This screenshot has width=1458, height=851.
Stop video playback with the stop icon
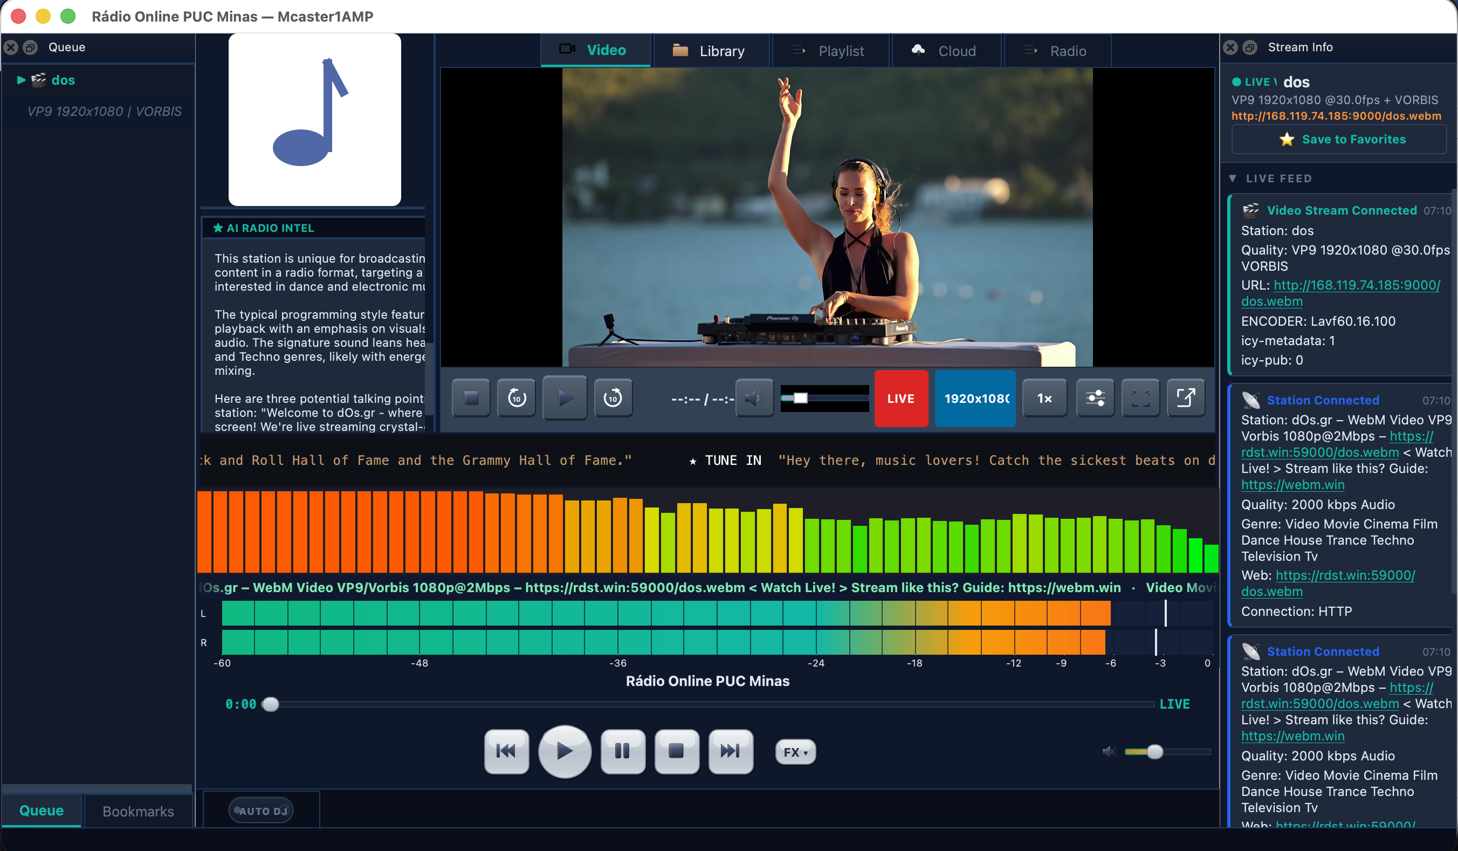471,398
